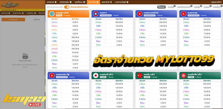This screenshot has width=223, height=109.
Task: Click หวยต่างประเทศ tag in หวยลาว card
Action: click(106, 15)
